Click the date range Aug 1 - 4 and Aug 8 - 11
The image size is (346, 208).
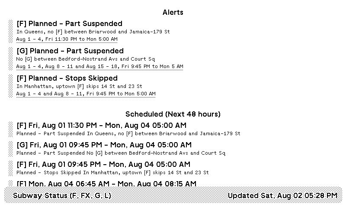tap(86, 94)
